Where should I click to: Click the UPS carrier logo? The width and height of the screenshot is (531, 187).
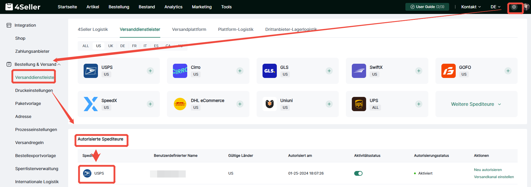coord(359,104)
